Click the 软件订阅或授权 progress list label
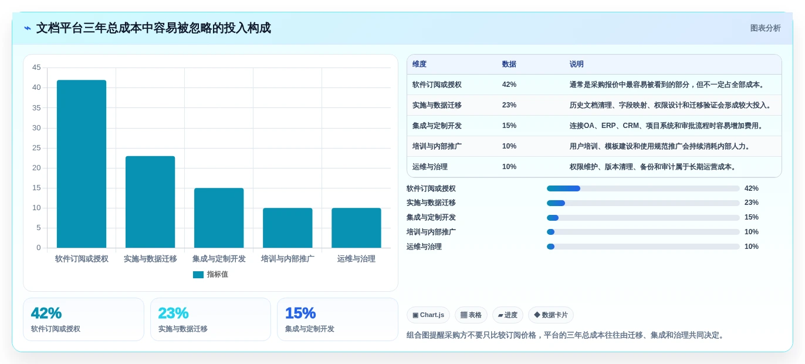 (x=431, y=188)
